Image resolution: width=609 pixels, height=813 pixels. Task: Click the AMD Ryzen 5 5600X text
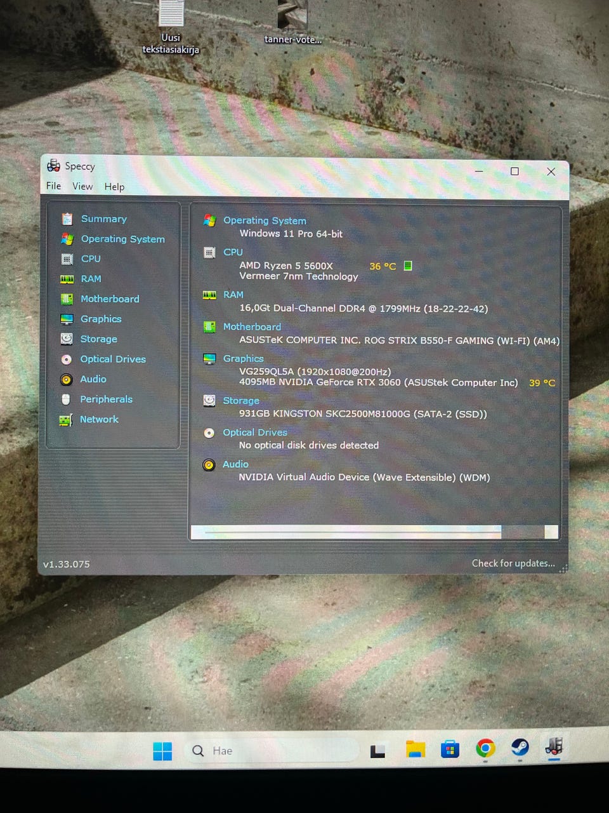(x=286, y=265)
